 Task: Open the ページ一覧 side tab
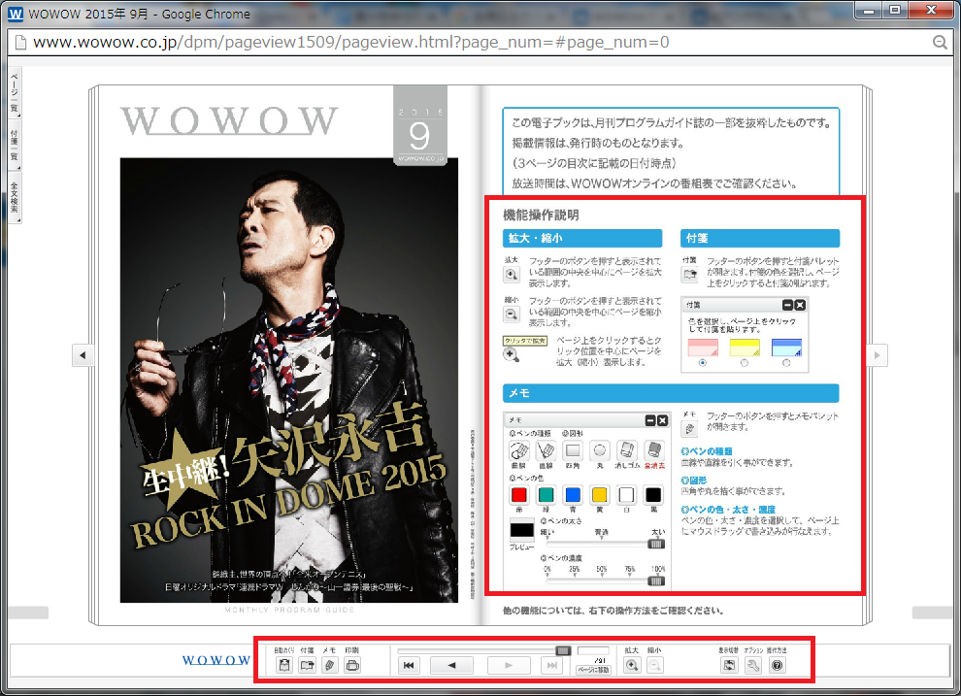click(15, 92)
